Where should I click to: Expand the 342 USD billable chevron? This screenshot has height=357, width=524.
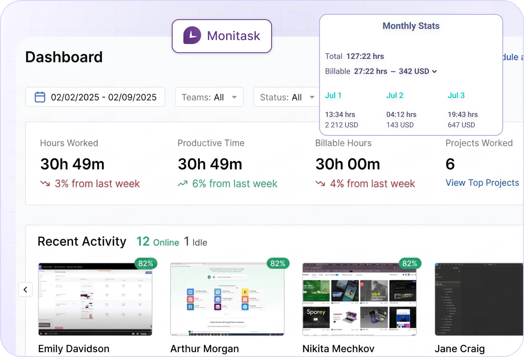[434, 71]
